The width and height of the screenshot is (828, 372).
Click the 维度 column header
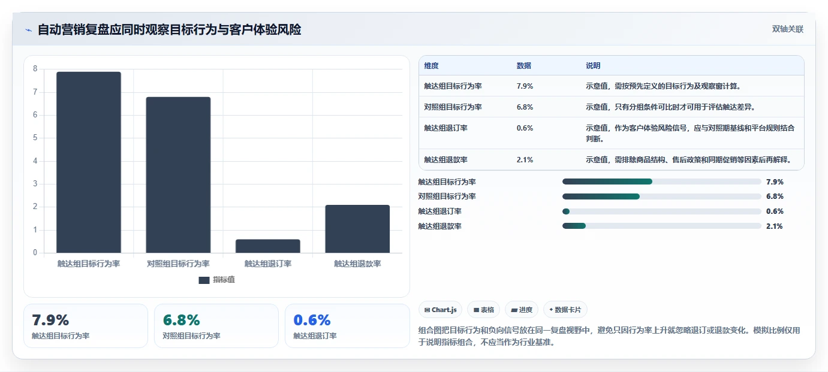[x=431, y=66]
